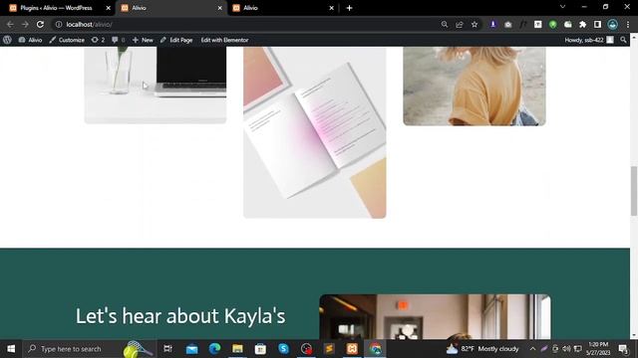Open Alivio site menu in admin bar

(31, 40)
